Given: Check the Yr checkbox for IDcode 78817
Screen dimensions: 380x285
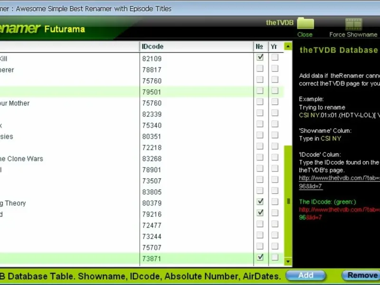Looking at the screenshot, I should pos(275,68).
